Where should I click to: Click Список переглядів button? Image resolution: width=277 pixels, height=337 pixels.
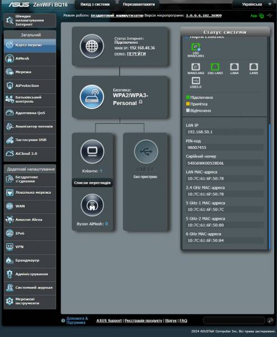93,183
